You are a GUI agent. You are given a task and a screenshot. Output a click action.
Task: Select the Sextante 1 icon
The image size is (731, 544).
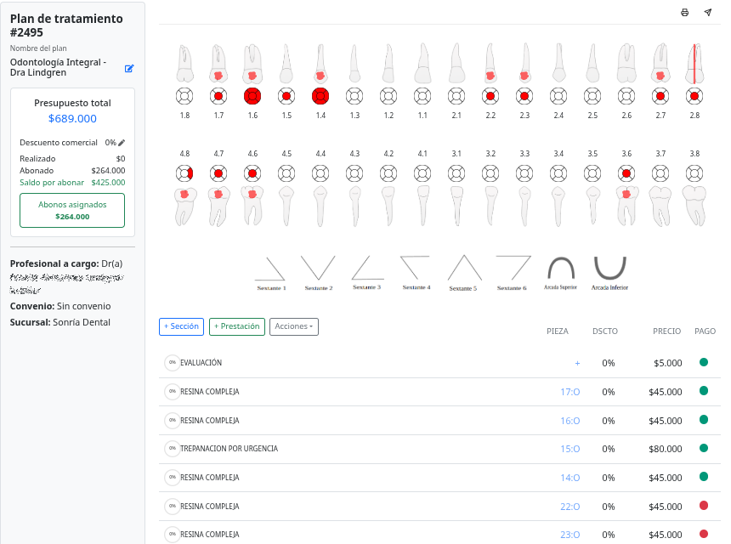tap(271, 273)
